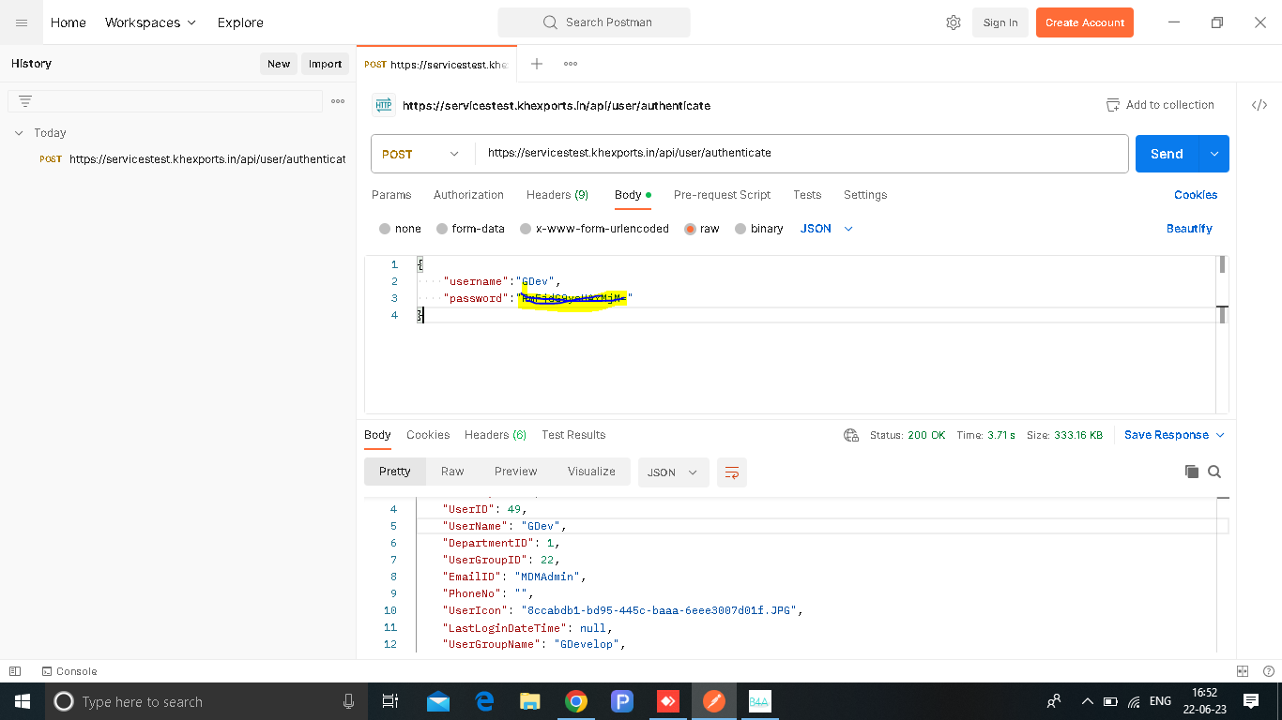Image resolution: width=1282 pixels, height=720 pixels.
Task: Collapse the Today history group
Action: tap(19, 133)
